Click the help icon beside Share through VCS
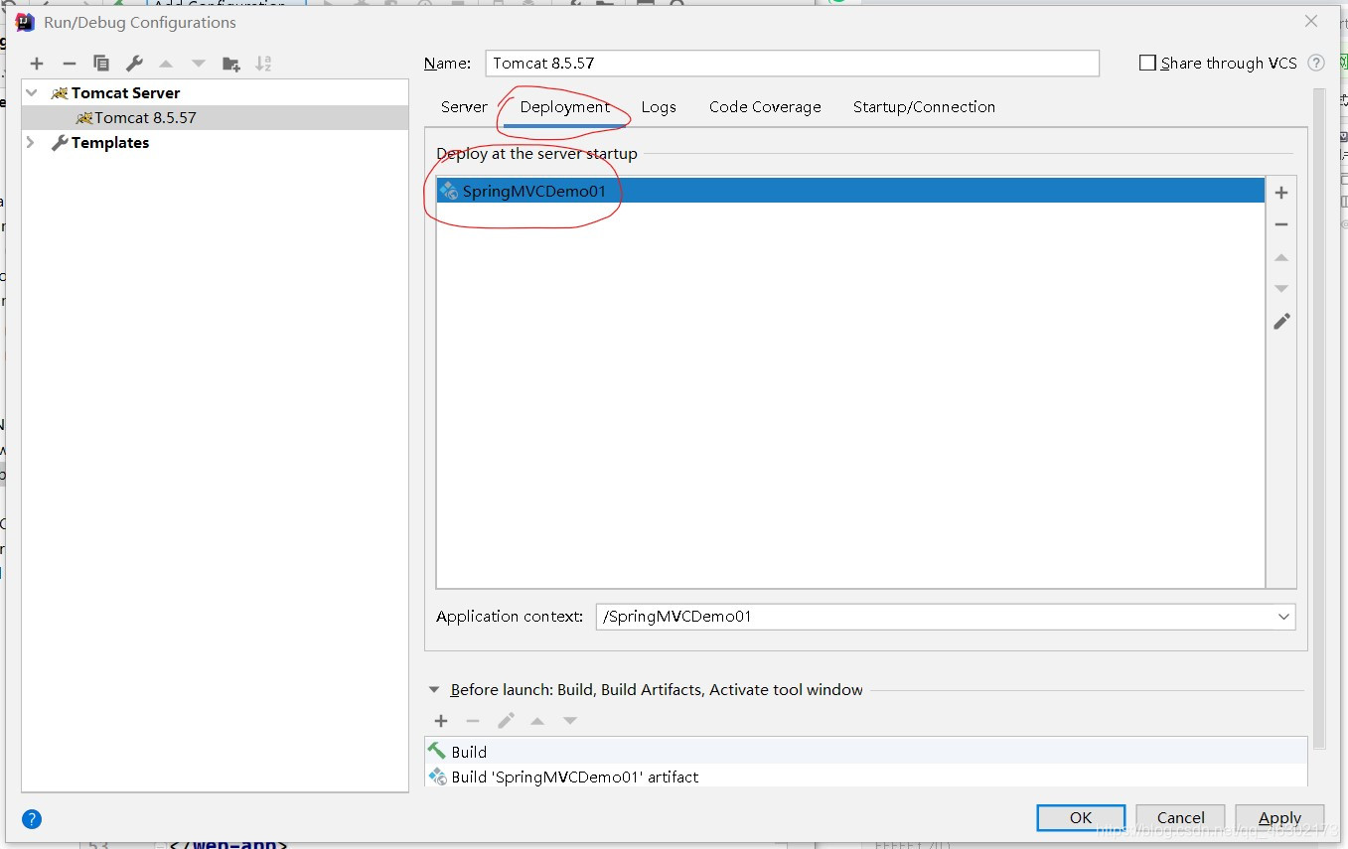This screenshot has height=849, width=1348. click(x=1316, y=63)
